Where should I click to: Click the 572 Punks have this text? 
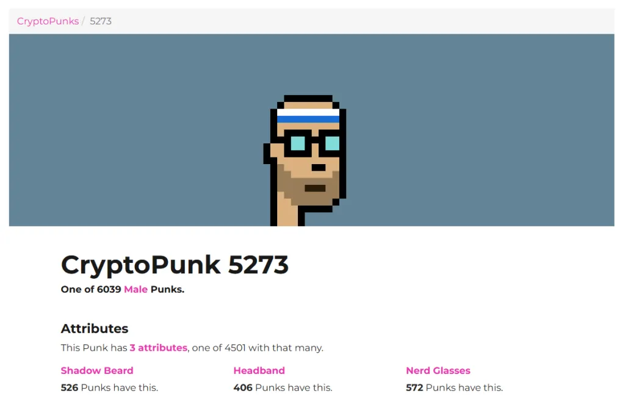454,387
